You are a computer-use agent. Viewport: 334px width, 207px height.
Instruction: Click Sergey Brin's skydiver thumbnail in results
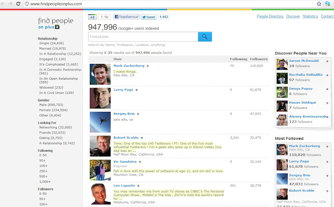click(100, 122)
